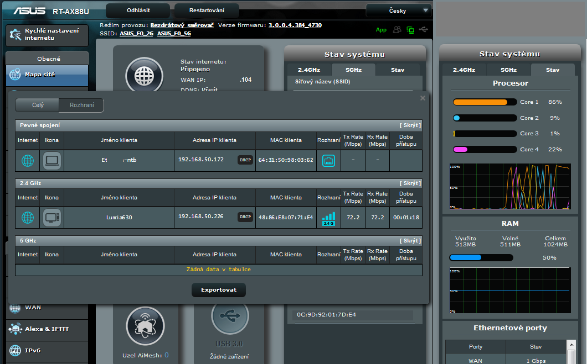Viewport: 587px width, 364px height.
Task: Click the Exportovat button
Action: click(219, 290)
